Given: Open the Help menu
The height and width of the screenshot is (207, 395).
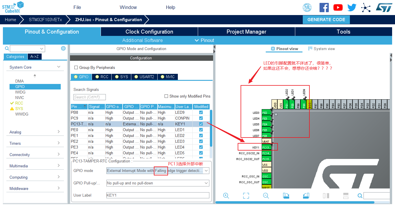Looking at the screenshot, I should pyautogui.click(x=171, y=7).
